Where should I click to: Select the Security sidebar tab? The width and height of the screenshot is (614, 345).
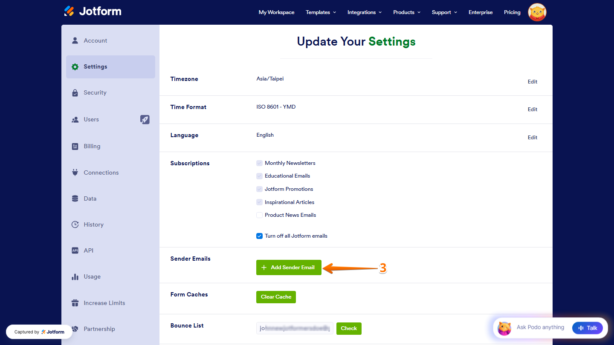point(110,93)
